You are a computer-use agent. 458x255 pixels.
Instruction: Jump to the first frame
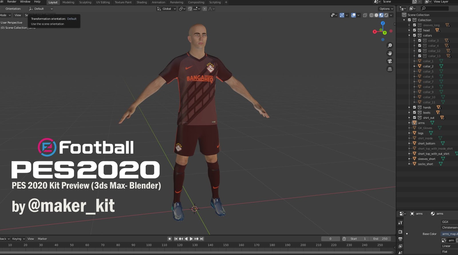point(176,239)
